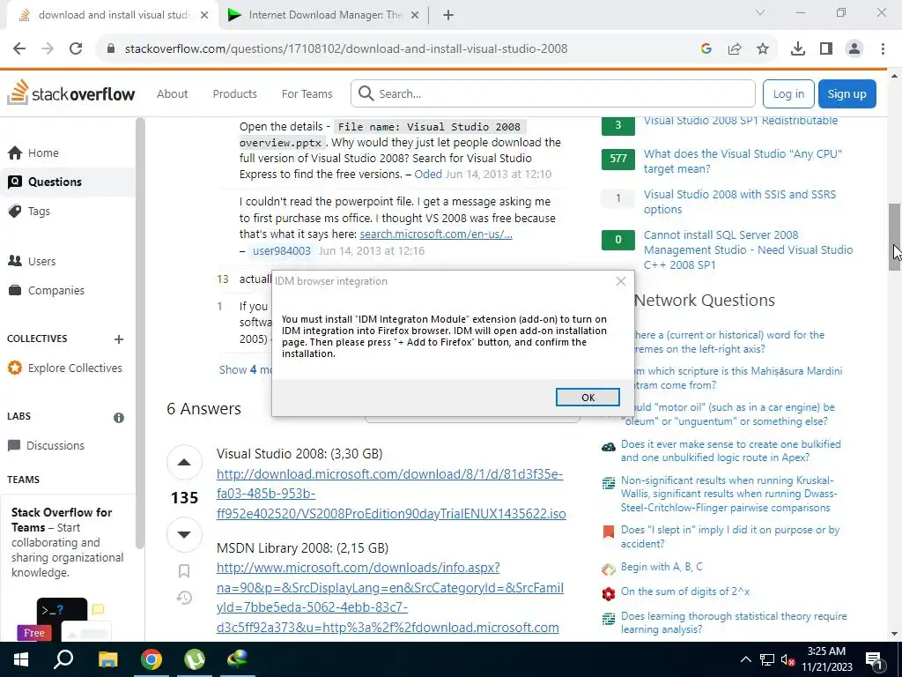Bookmark the answer with the bookmark icon
Image resolution: width=902 pixels, height=677 pixels.
click(x=184, y=570)
